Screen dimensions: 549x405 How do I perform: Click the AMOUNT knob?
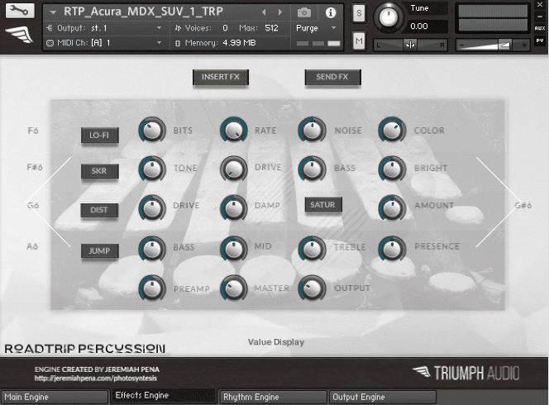tap(392, 208)
